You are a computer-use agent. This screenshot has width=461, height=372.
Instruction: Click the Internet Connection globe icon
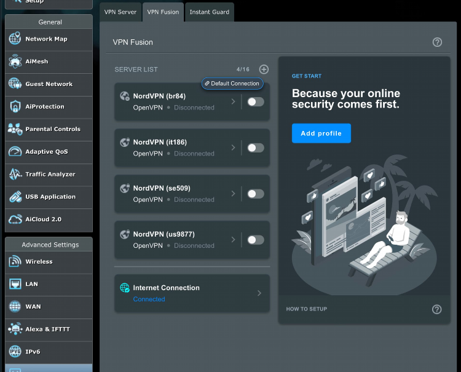125,288
